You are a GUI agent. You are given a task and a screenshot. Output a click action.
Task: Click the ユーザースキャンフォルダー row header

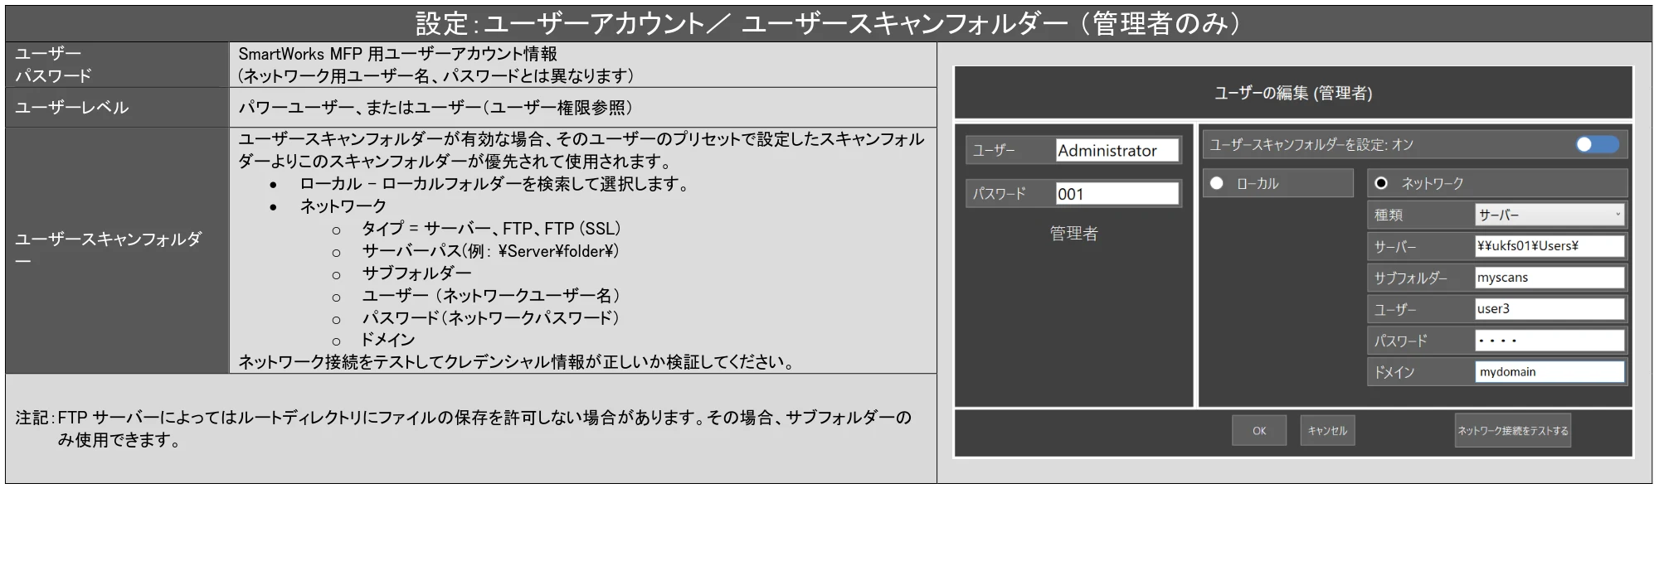[117, 250]
